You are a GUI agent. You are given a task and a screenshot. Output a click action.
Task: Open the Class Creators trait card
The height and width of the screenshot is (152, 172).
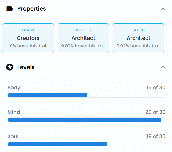[28, 38]
